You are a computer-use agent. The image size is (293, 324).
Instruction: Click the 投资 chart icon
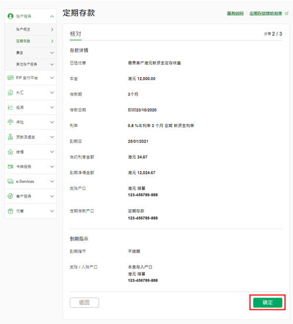point(11,108)
